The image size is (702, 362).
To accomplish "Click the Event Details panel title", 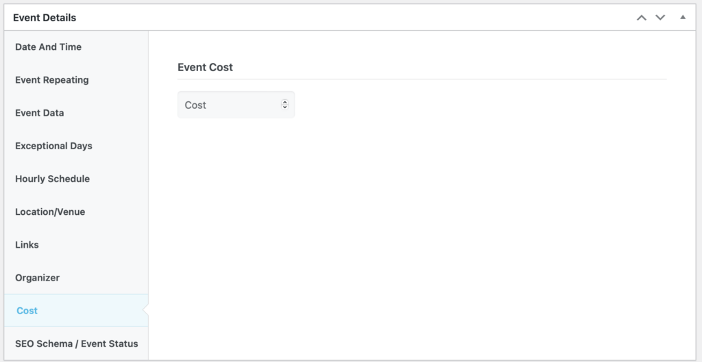I will (x=45, y=18).
